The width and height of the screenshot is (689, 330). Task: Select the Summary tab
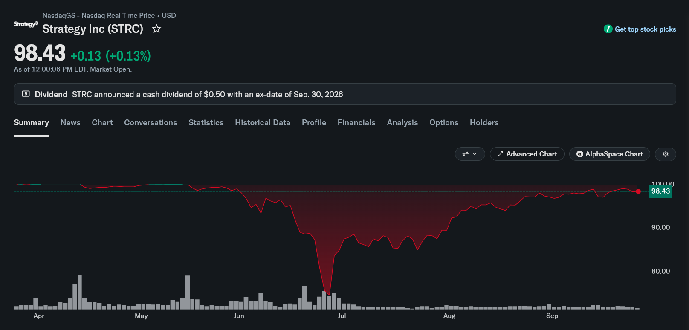(32, 123)
